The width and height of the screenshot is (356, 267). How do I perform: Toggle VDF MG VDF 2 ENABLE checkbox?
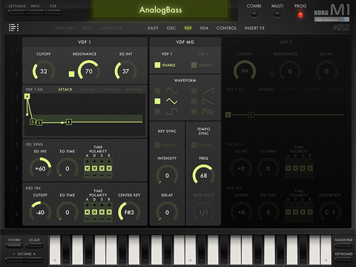(194, 65)
